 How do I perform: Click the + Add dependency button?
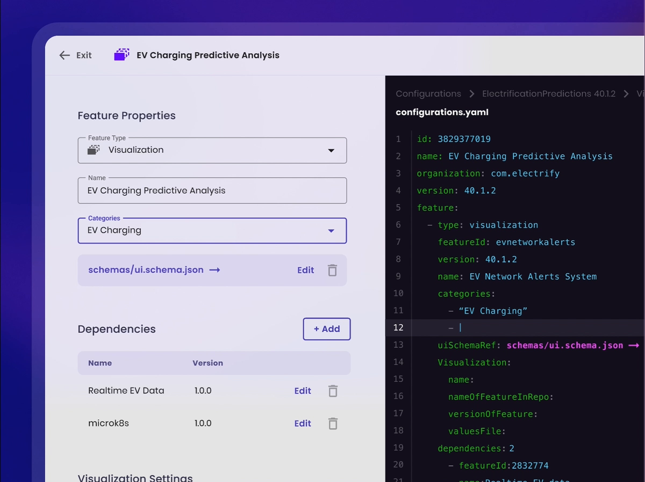(x=327, y=329)
